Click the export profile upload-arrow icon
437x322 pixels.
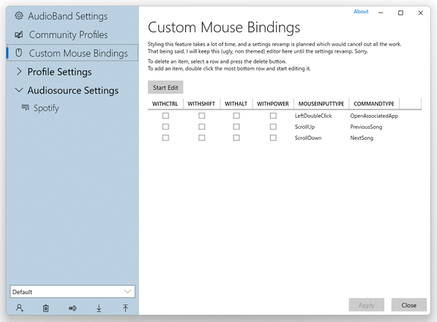click(125, 308)
